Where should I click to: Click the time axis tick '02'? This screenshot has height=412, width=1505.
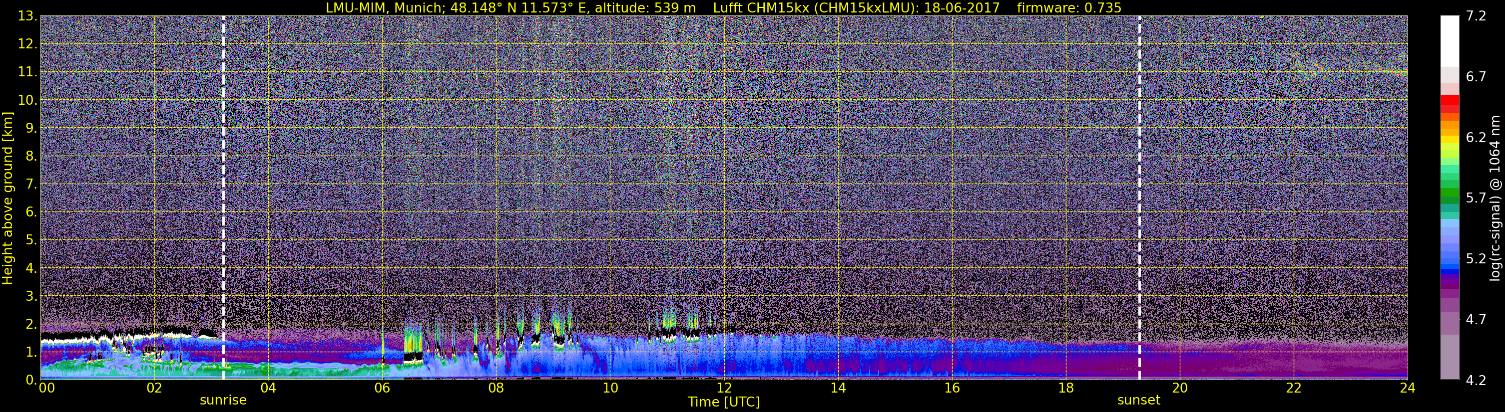click(154, 388)
